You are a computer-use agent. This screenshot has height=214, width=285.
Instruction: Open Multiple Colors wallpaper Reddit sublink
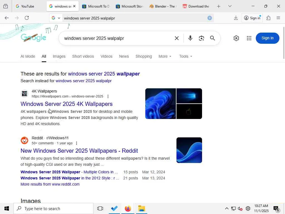tap(69, 172)
